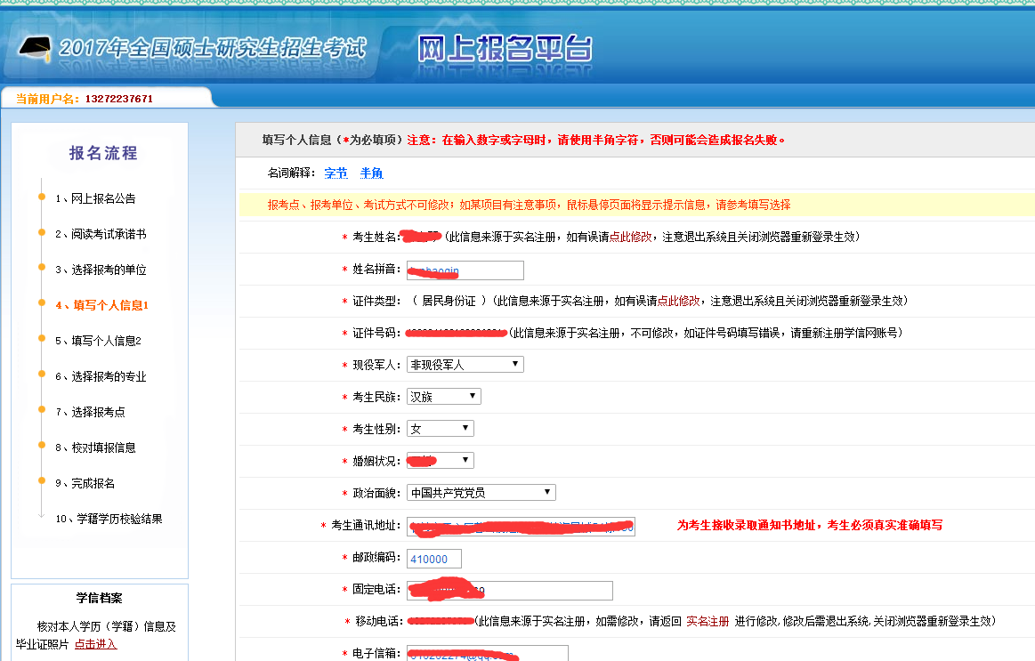Viewport: 1035px width, 661px height.
Task: Click the 姓名拼音 text field
Action: pos(465,270)
